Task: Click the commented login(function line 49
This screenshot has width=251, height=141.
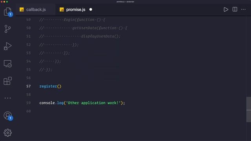Action: point(72,20)
